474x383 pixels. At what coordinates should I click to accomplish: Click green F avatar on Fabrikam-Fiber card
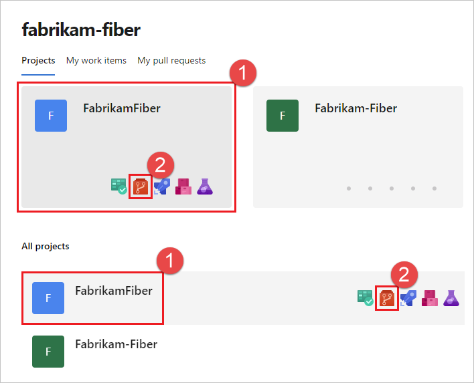pos(283,116)
